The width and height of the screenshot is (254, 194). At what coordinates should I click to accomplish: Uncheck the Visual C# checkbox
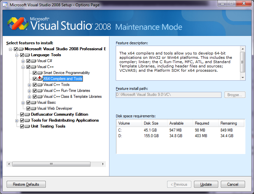coord(28,61)
